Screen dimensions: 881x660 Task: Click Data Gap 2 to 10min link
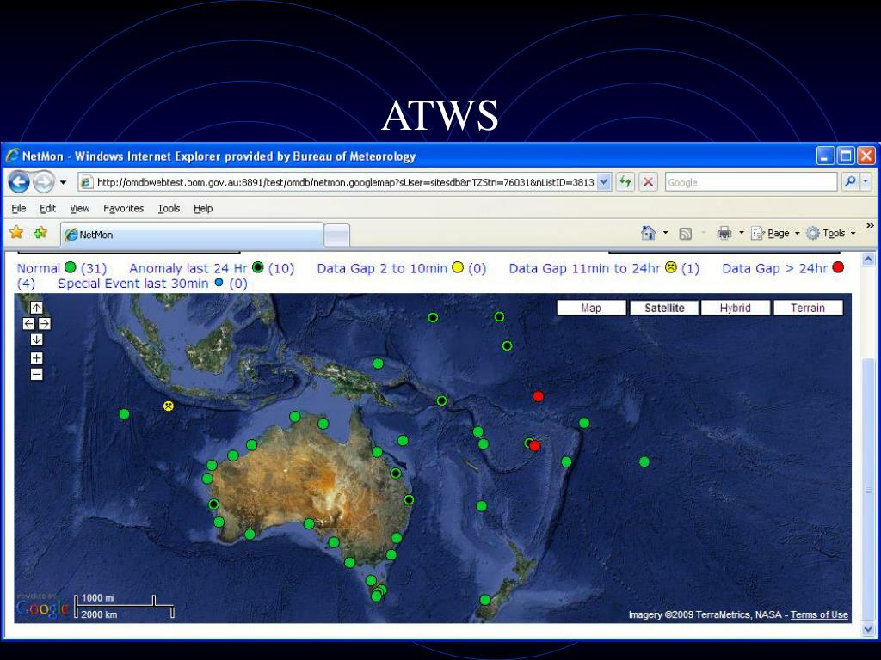pyautogui.click(x=382, y=268)
